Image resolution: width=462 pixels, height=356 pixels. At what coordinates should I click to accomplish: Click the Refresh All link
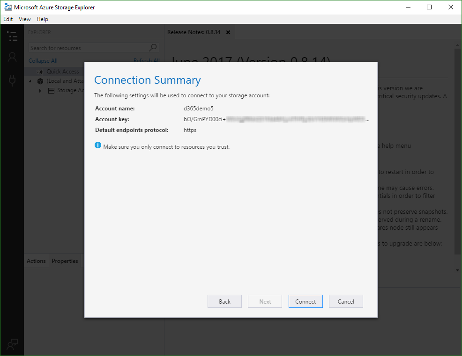click(147, 60)
